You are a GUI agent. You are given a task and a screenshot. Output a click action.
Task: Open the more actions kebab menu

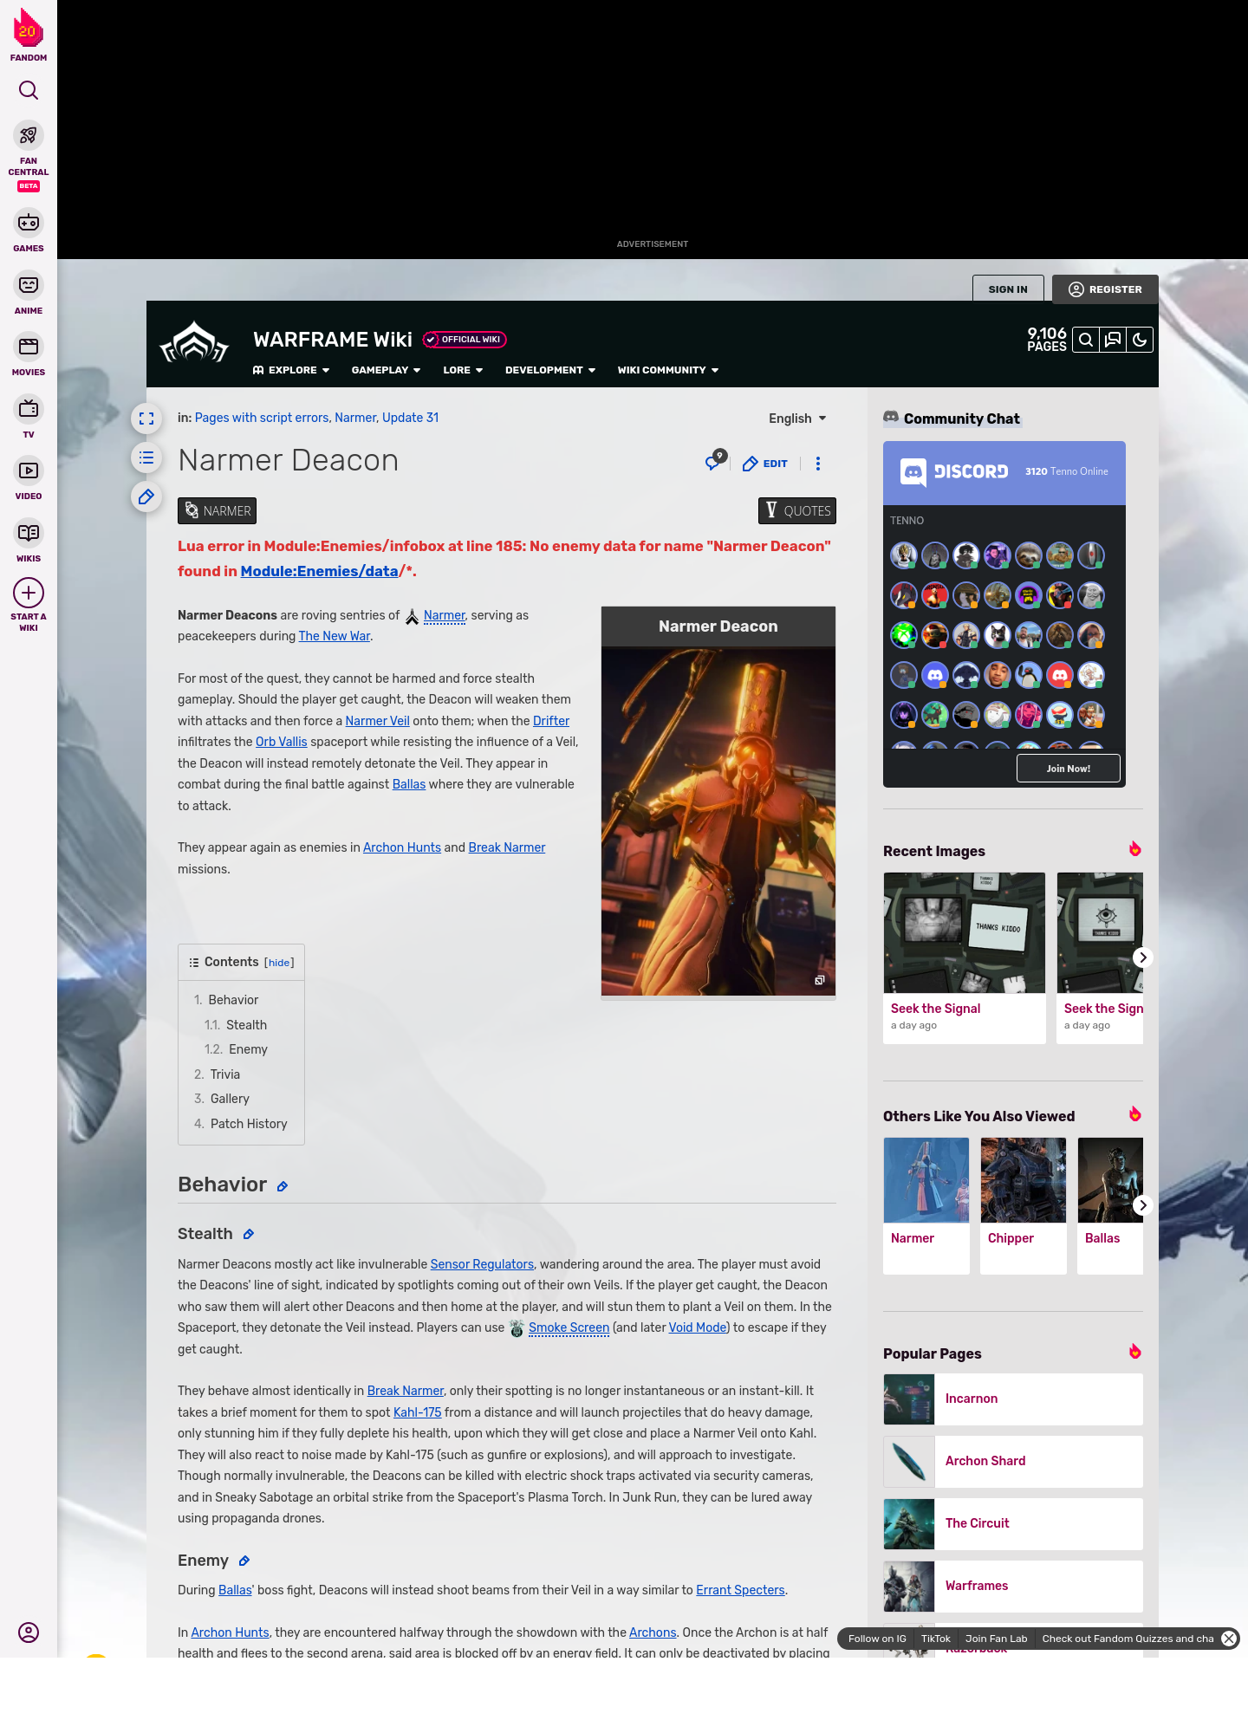tap(818, 464)
